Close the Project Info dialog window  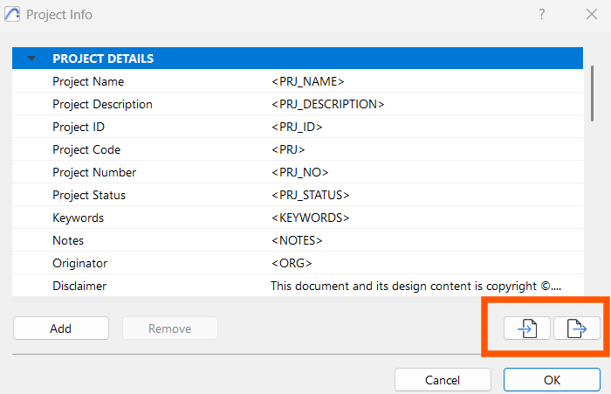(x=592, y=15)
